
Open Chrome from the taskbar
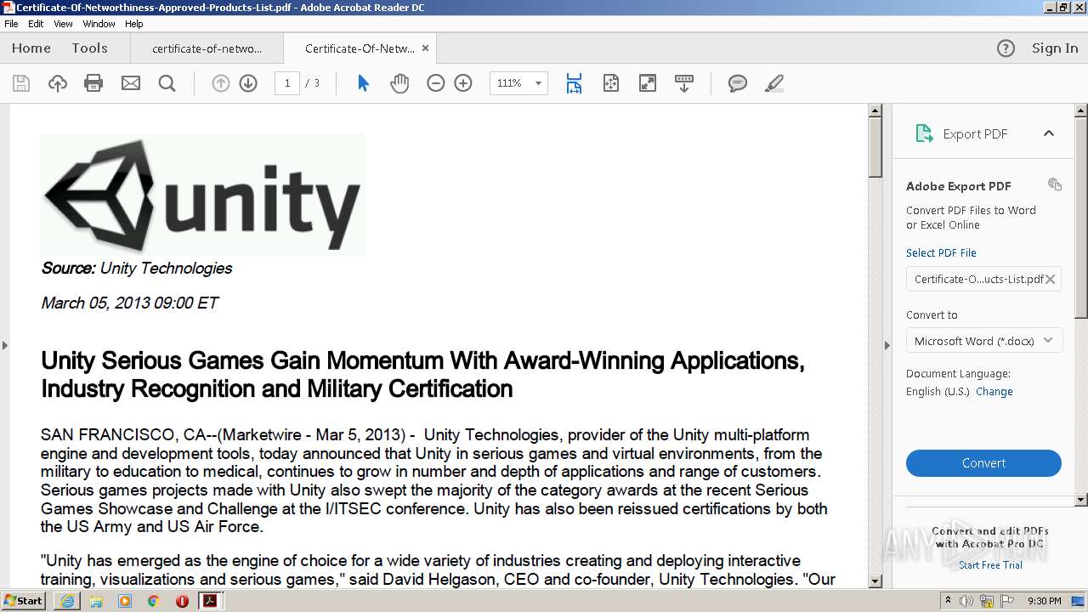[153, 601]
